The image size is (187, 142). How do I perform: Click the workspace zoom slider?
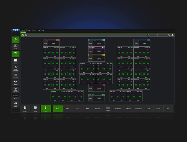[159, 35]
